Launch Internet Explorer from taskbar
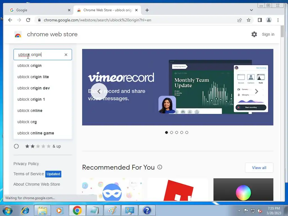Screen dimensions: 288x216 (25, 210)
